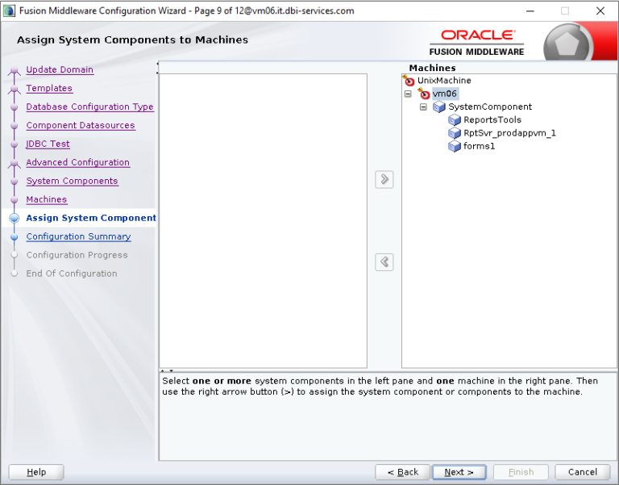Collapse the vm06 tree node
619x485 pixels.
408,94
